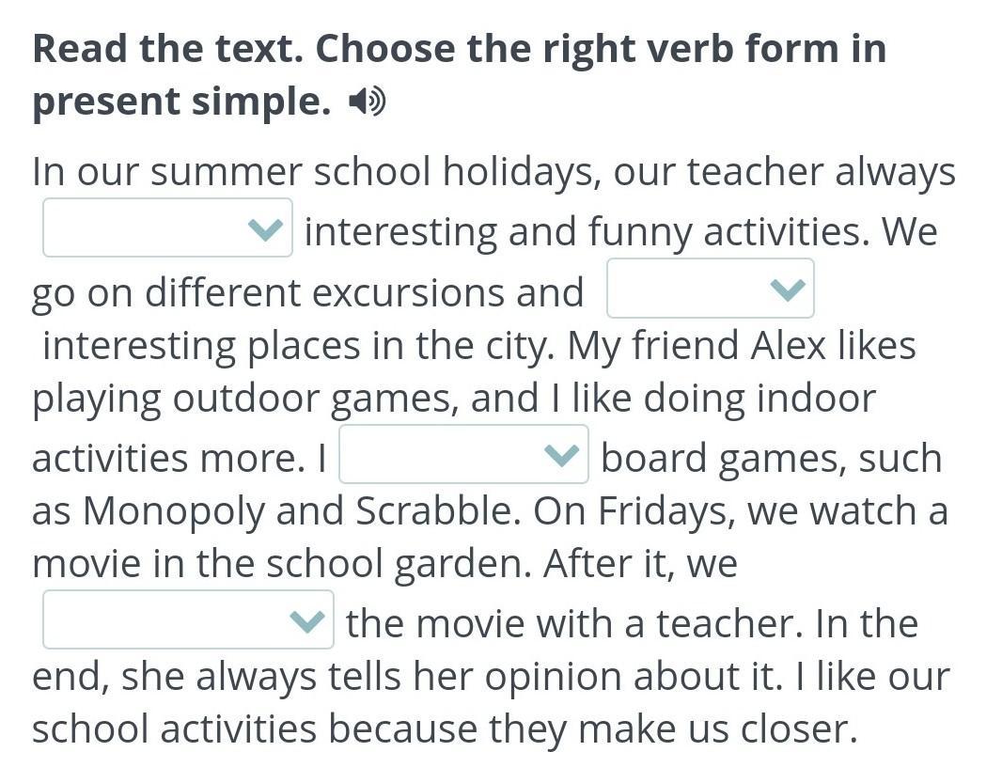Click the words "present simple." in heading

pyautogui.click(x=182, y=102)
